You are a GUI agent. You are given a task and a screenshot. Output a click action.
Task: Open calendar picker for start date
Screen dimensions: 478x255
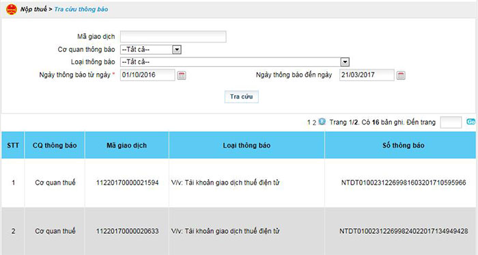[x=182, y=75]
